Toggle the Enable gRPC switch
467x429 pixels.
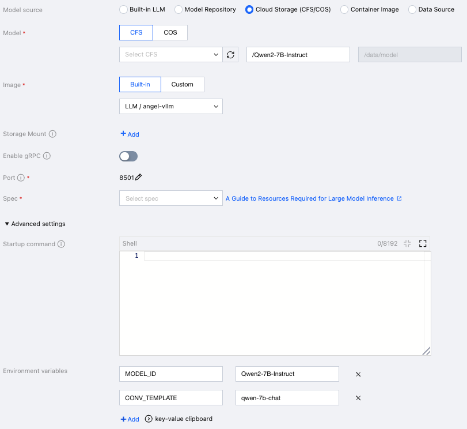128,156
